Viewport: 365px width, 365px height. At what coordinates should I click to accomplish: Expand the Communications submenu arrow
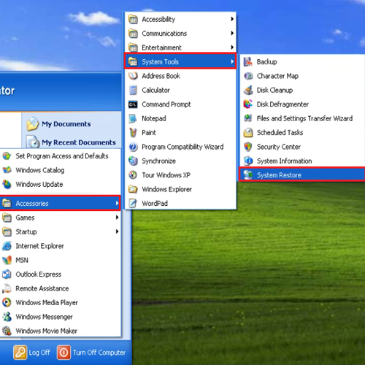pyautogui.click(x=232, y=33)
